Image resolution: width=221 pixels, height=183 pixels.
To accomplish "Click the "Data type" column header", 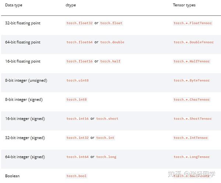I will click(x=14, y=5).
